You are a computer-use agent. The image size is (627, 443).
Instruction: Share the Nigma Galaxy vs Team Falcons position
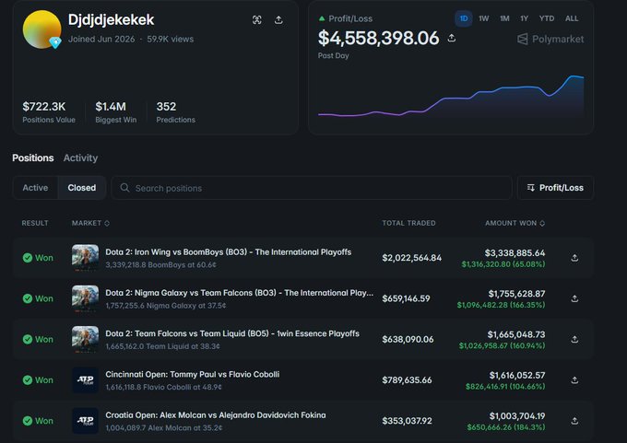pyautogui.click(x=574, y=298)
